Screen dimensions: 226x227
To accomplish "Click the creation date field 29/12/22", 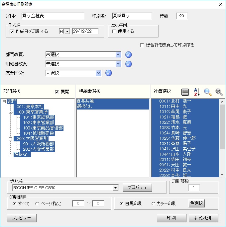I will pos(85,31).
